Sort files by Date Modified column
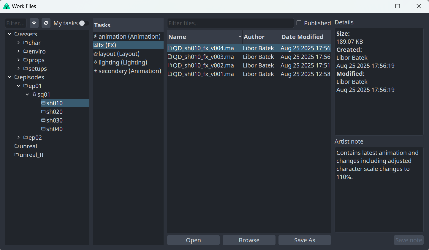Viewport: 429px width, 250px height. coord(302,37)
